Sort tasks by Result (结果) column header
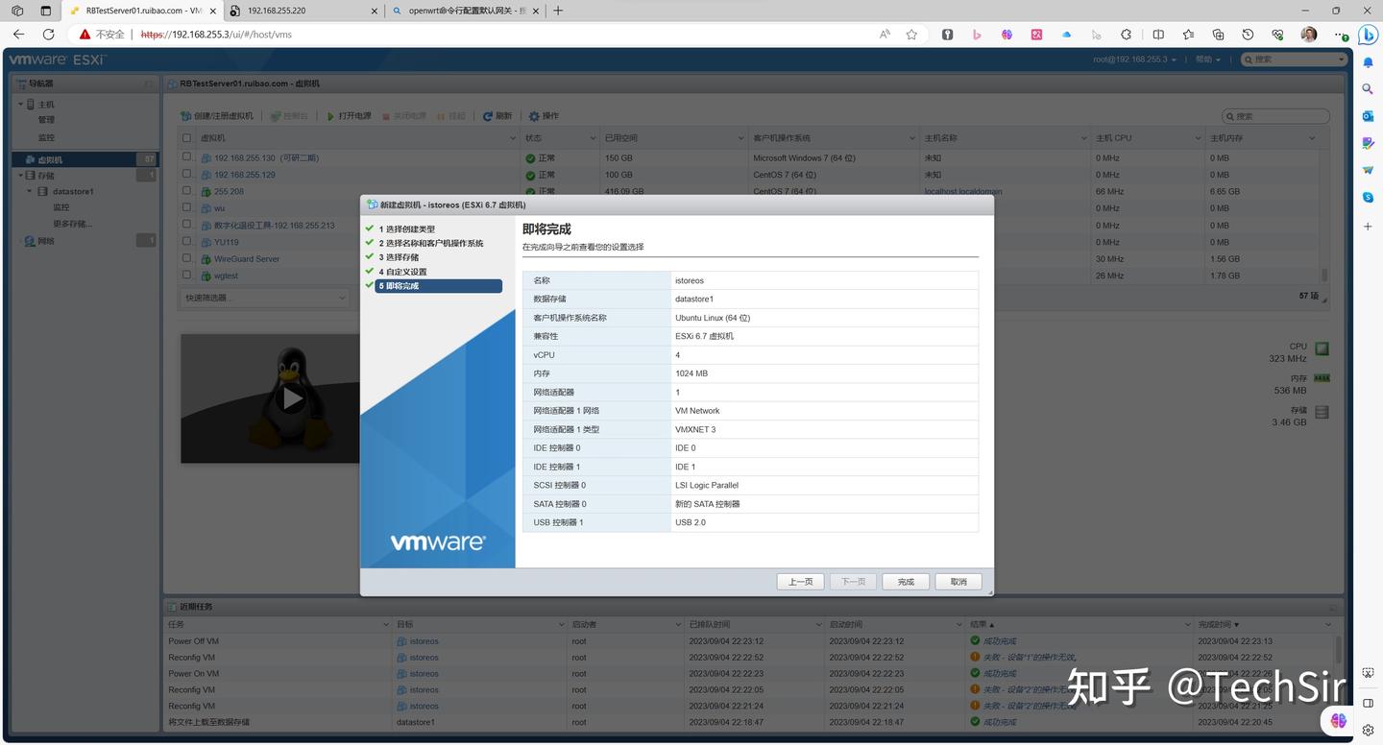Screen dimensions: 1383x745 tap(979, 624)
